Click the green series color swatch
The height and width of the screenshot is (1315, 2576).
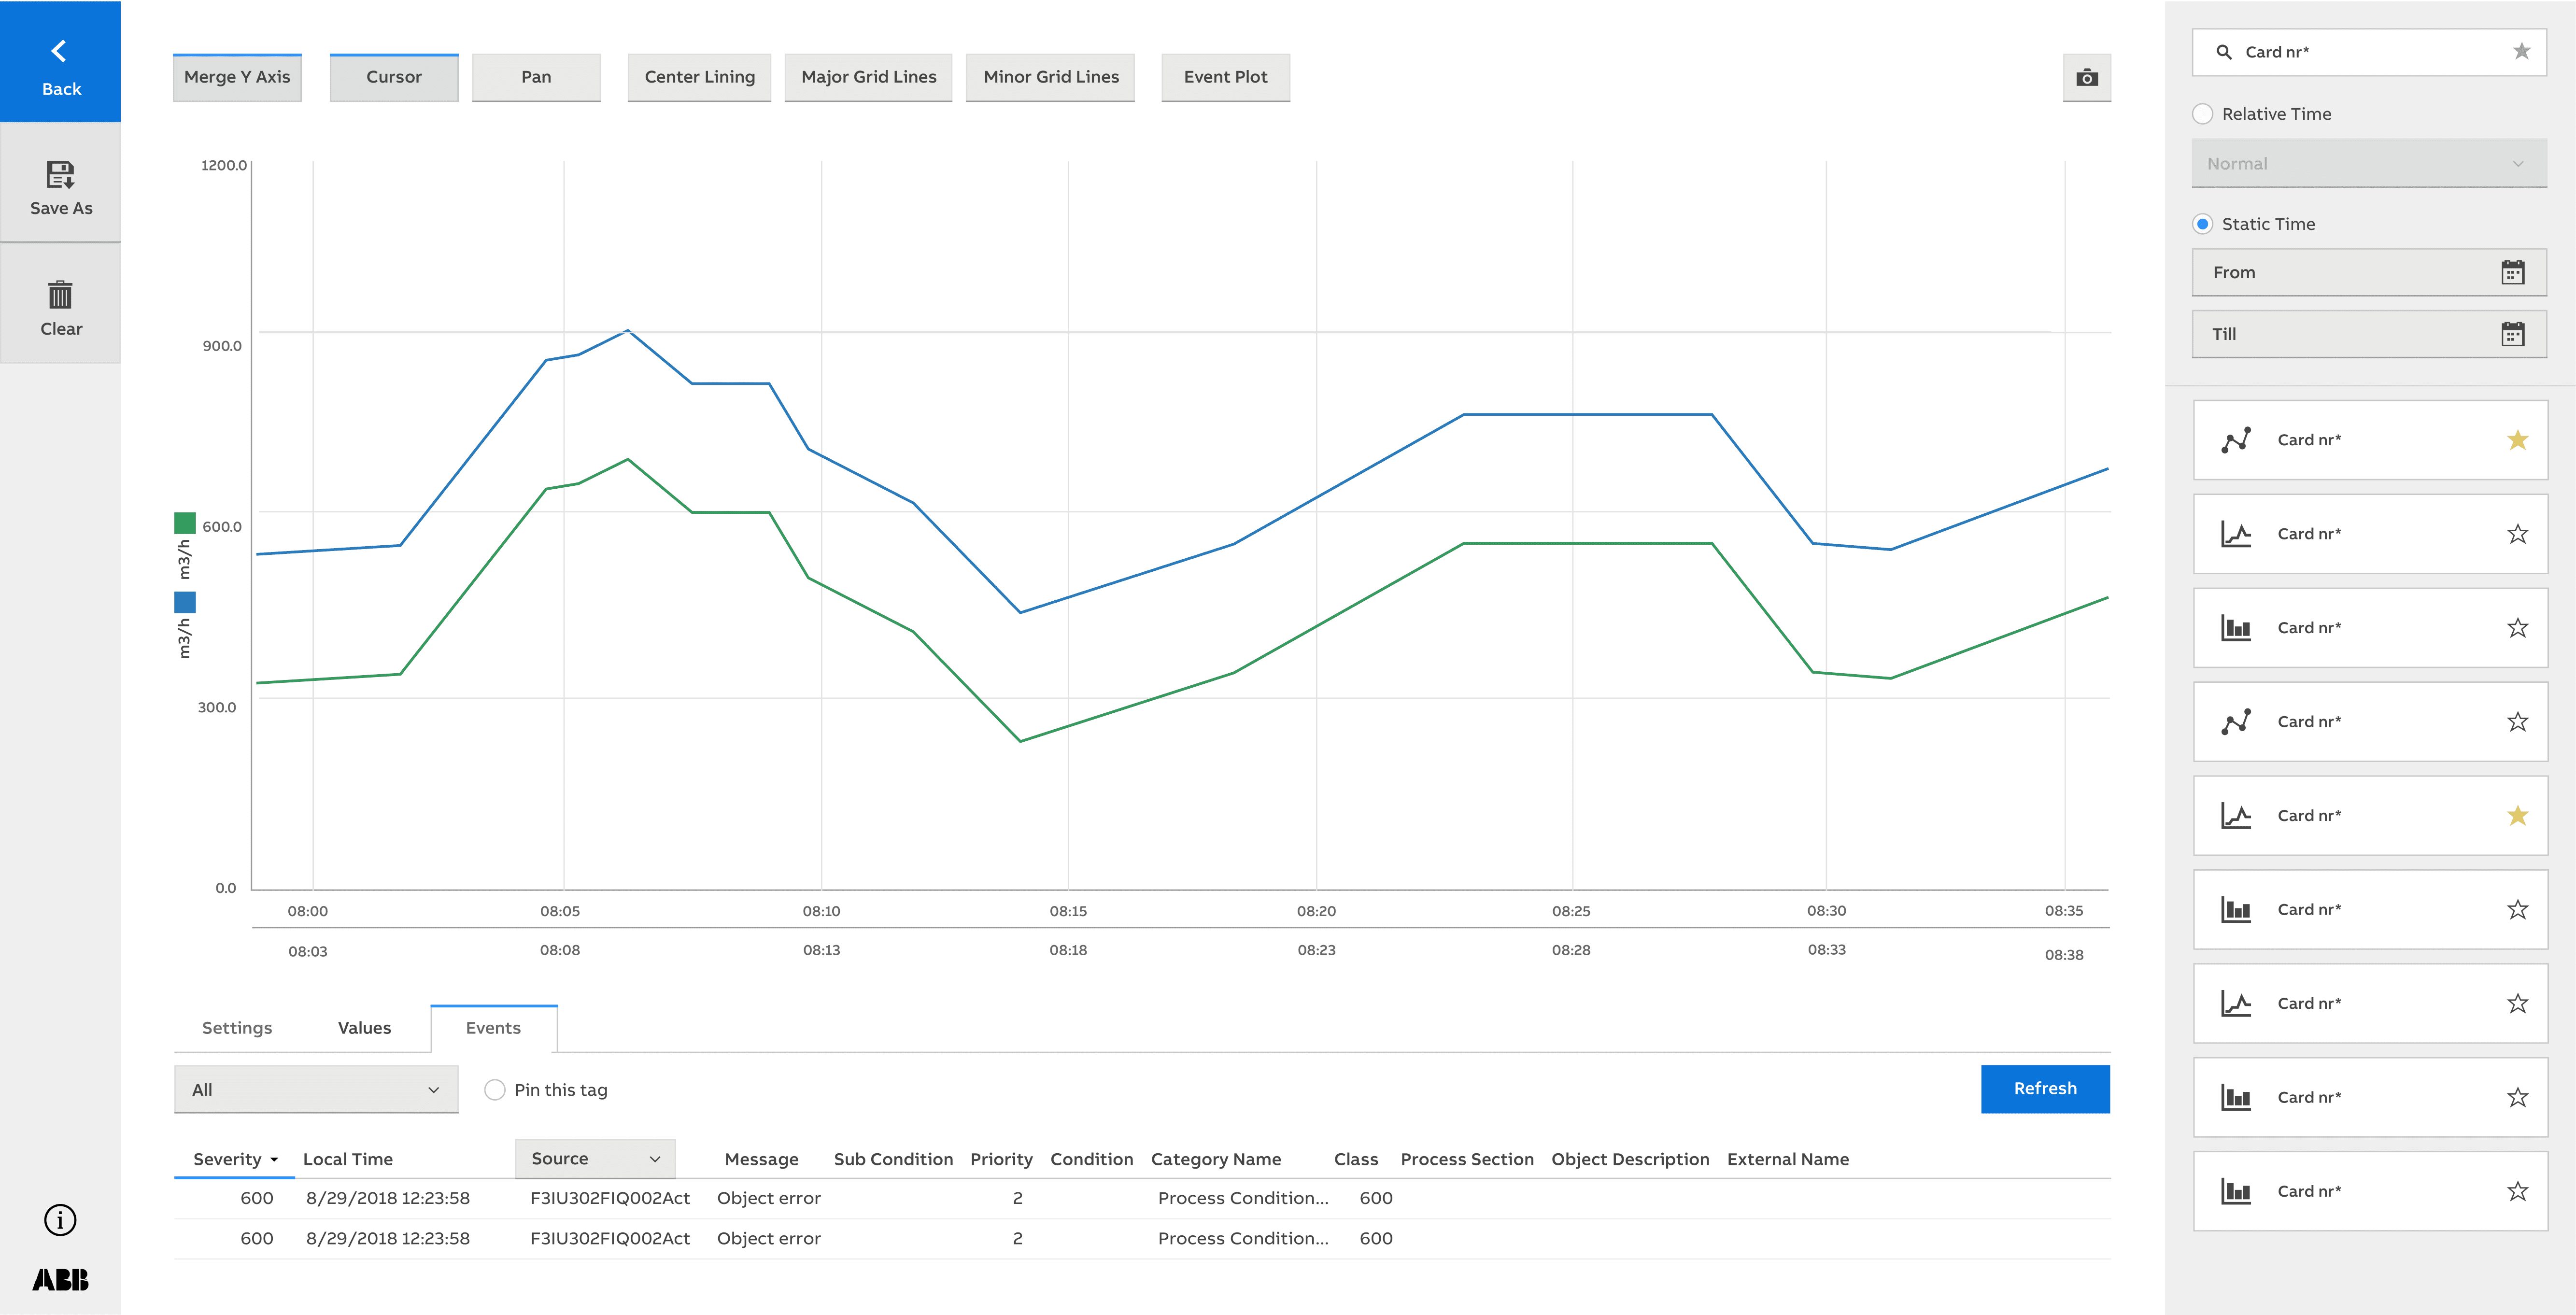pos(185,523)
